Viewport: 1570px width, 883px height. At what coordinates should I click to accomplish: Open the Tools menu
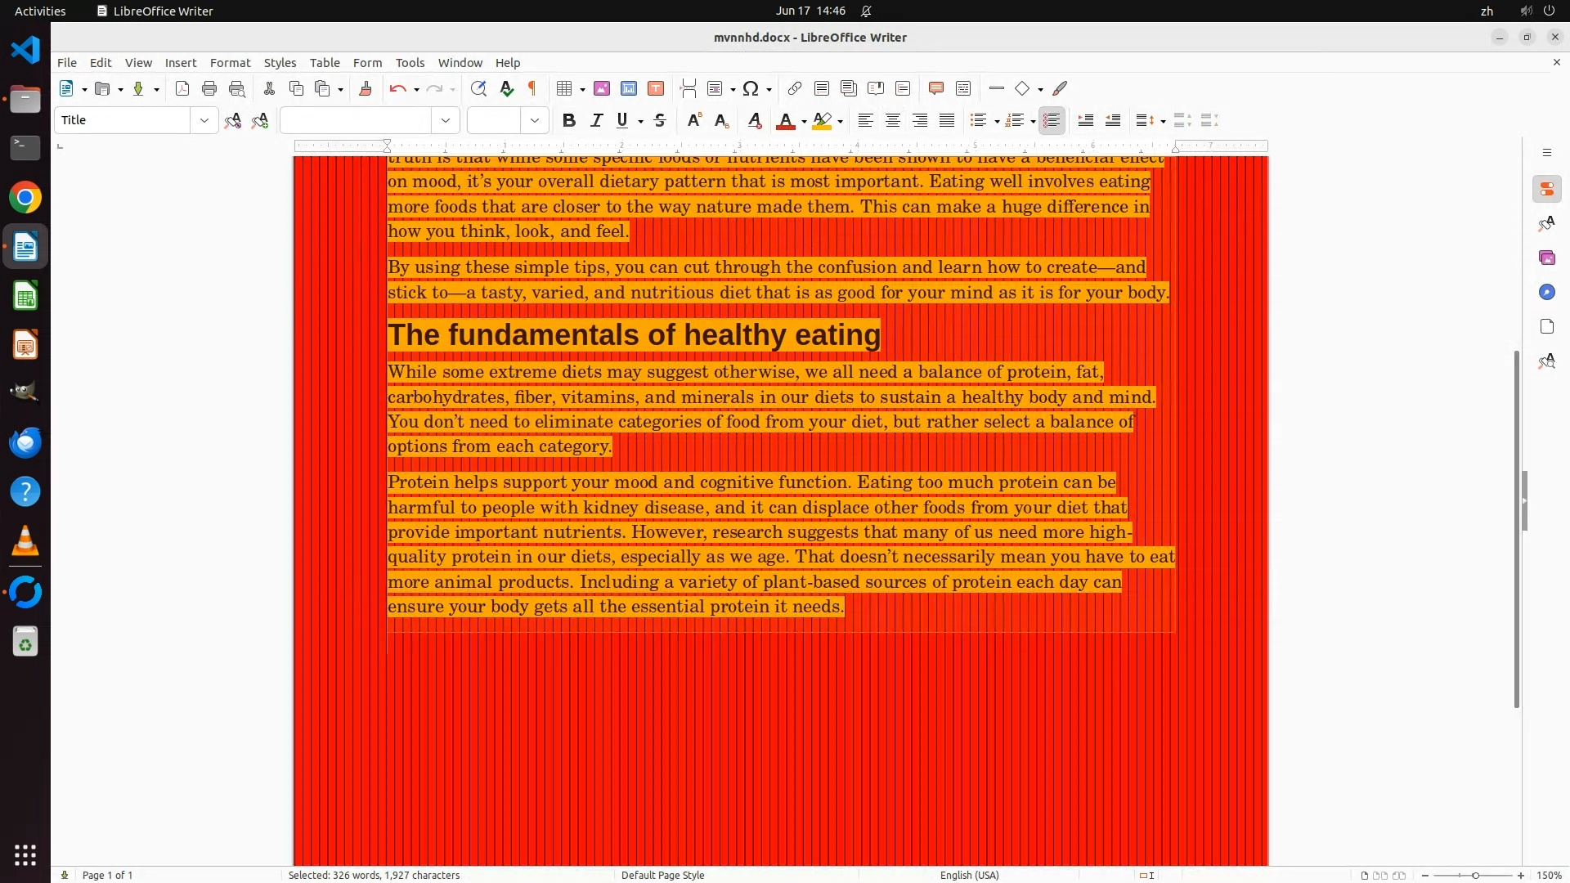pos(410,63)
